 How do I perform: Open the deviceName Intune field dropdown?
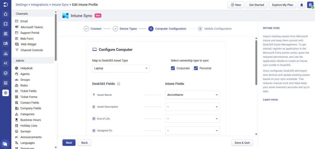coord(192,95)
